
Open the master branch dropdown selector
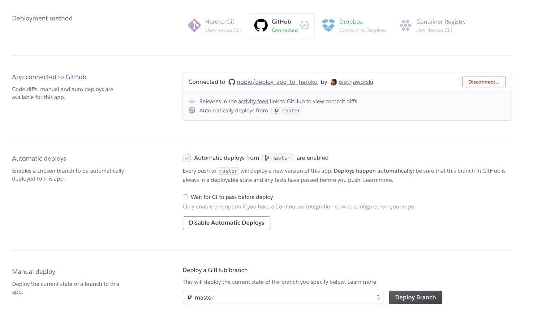tap(283, 297)
